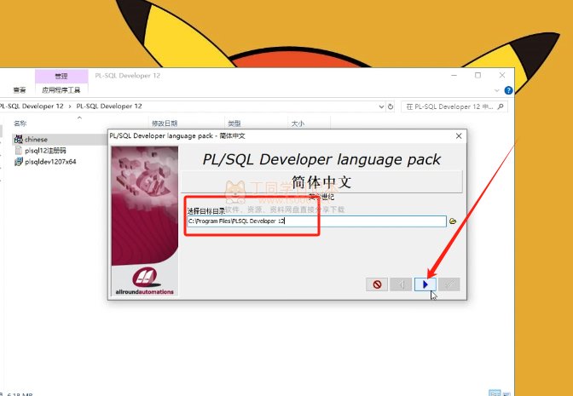The height and width of the screenshot is (396, 573).
Task: Open the 管理 ribbon tab in Explorer
Action: [x=61, y=76]
